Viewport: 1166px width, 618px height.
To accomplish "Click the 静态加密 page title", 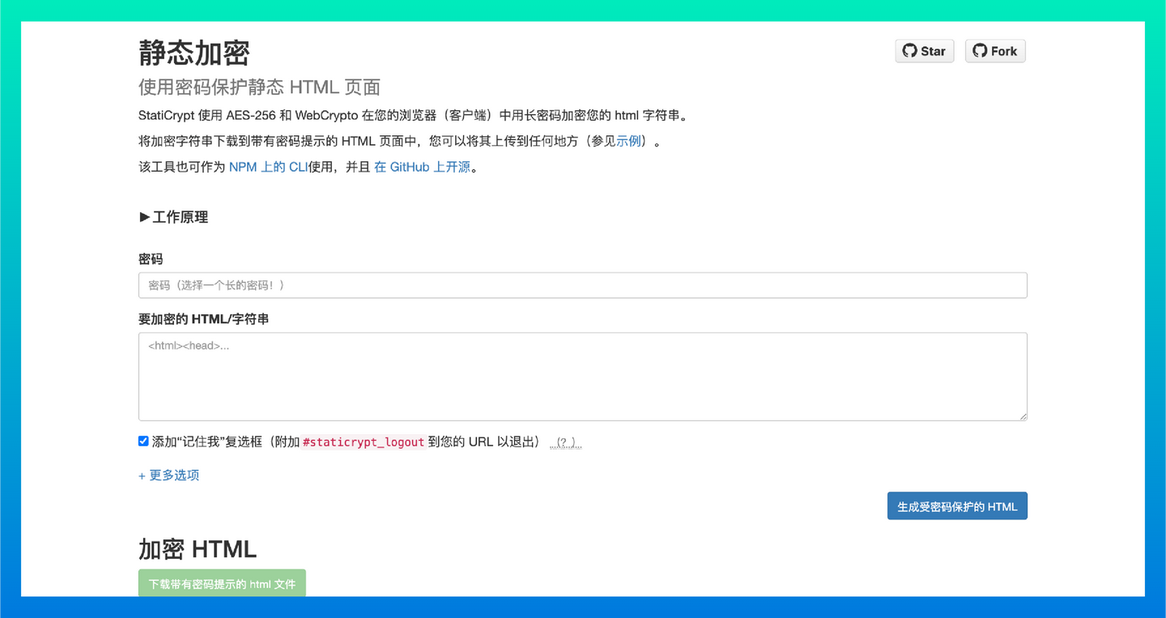I will pos(194,53).
